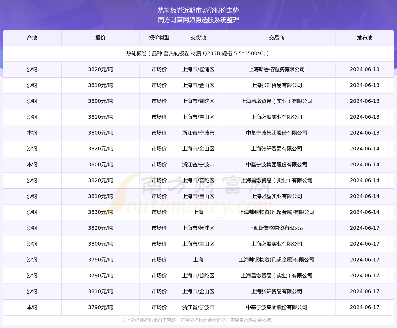Select the subtitle 南方财富网趋势选股系统整理
Image resolution: width=397 pixels, height=328 pixels.
[198, 20]
